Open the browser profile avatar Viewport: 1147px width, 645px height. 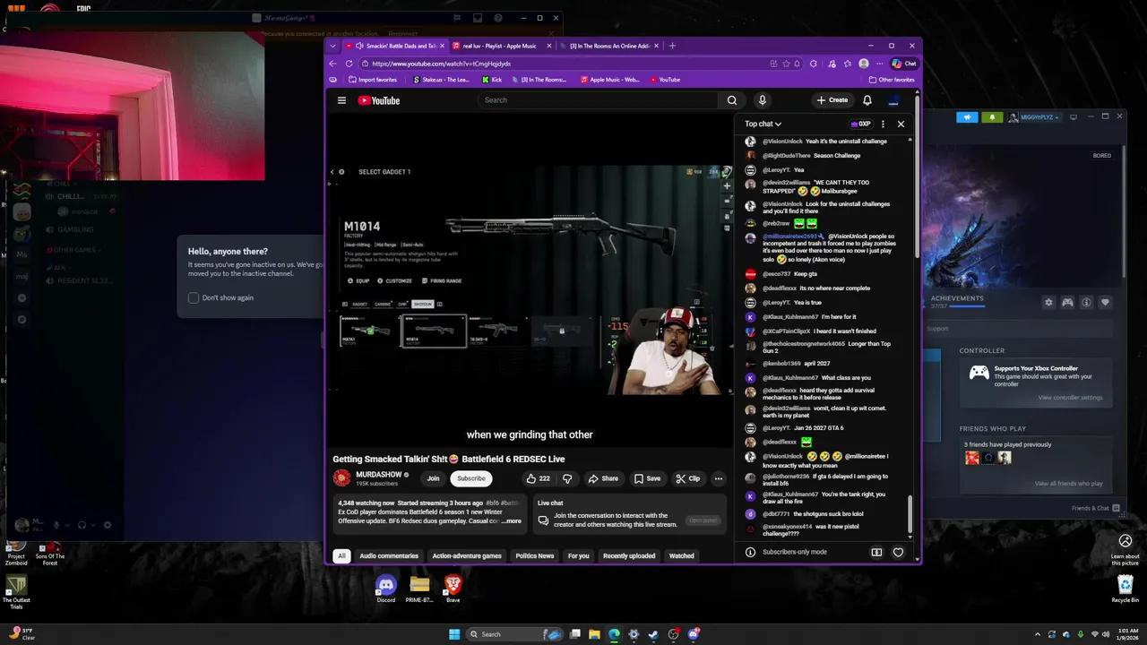point(864,64)
